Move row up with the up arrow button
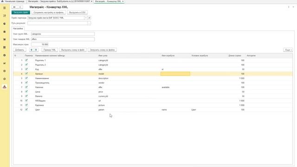Screen dimensions: 297x167 (32, 50)
